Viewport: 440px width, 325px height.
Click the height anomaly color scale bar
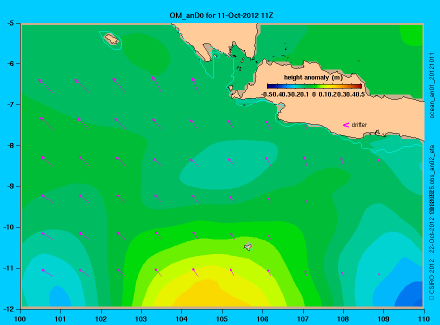(314, 86)
